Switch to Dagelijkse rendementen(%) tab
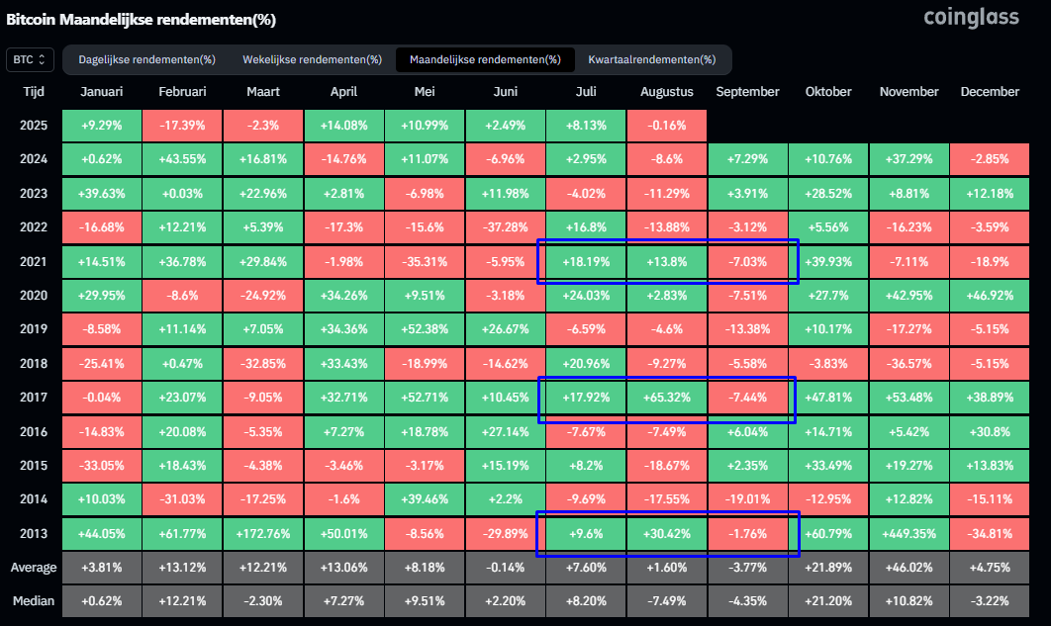Screen dimensions: 1051x626 146,59
